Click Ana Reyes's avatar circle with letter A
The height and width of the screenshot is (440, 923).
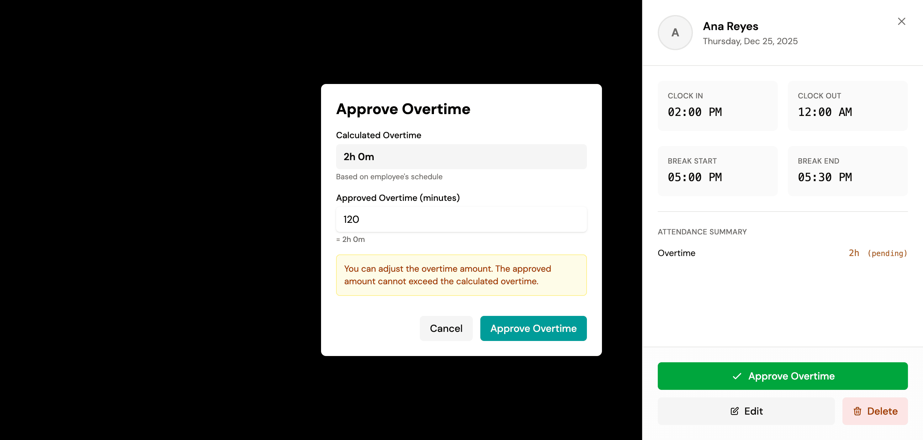(675, 32)
